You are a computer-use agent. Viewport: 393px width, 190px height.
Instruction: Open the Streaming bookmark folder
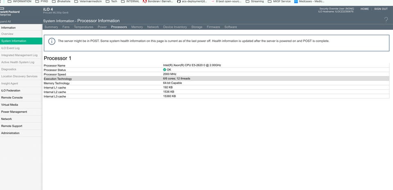(255, 1)
